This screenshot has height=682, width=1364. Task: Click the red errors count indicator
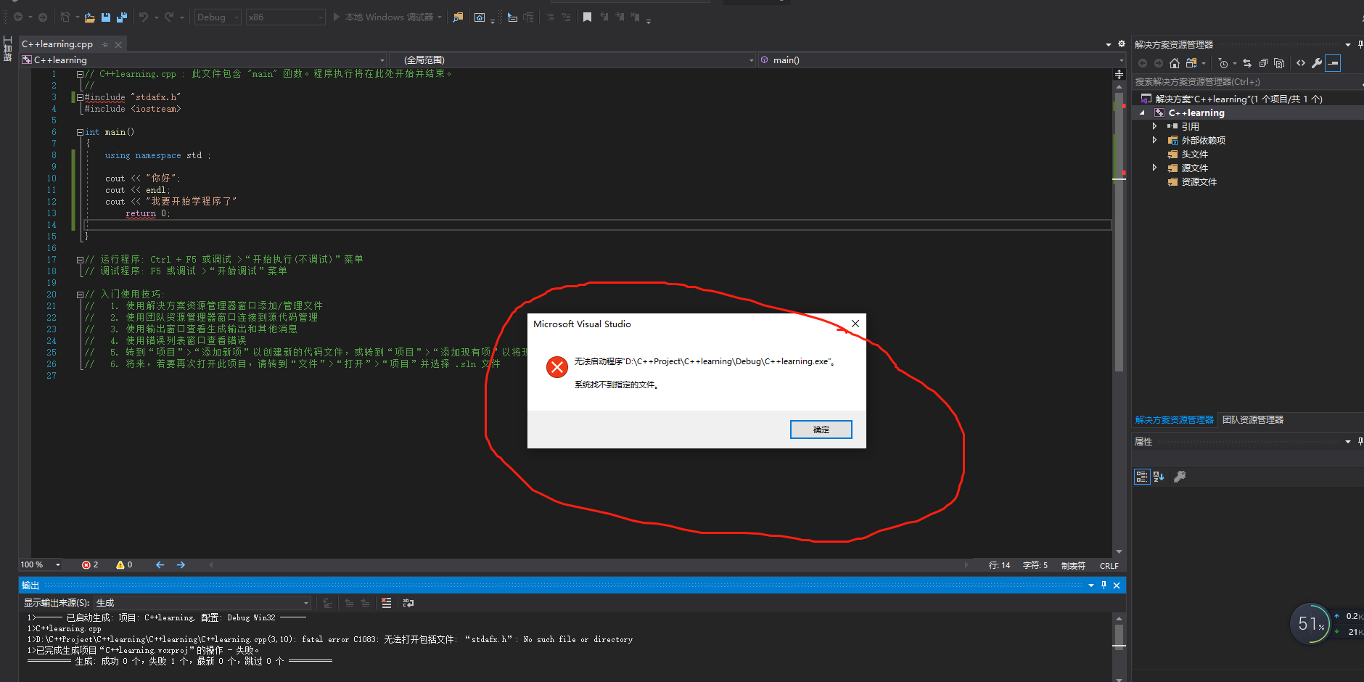coord(90,564)
